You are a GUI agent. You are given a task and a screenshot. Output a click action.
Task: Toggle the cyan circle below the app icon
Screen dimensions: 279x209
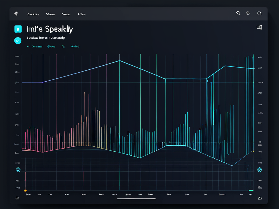17,41
